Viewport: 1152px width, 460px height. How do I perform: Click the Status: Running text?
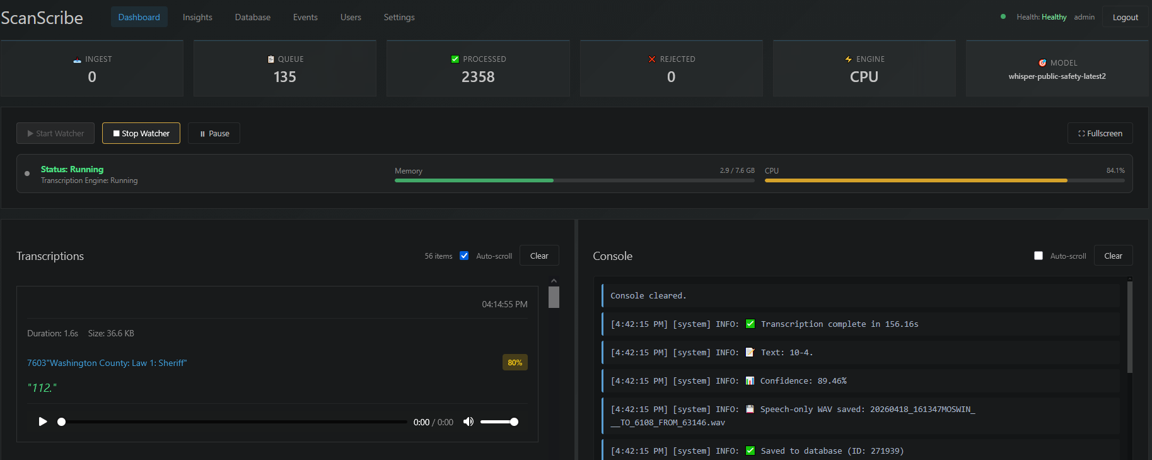[72, 169]
